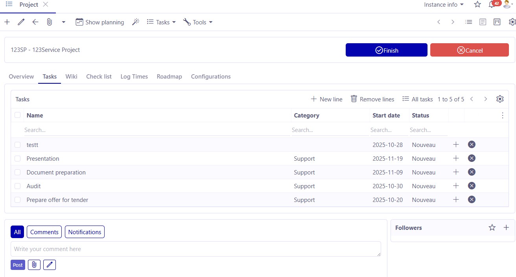
Task: Click the Write your comment here field
Action: coord(195,249)
